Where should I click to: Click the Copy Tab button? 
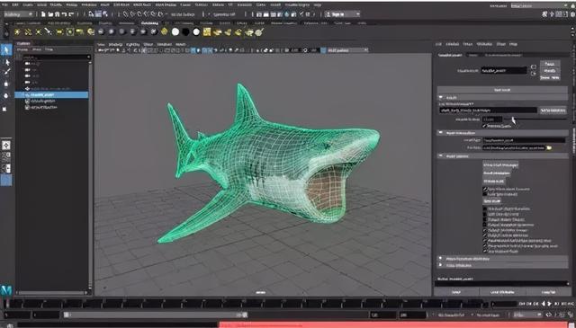[x=548, y=292]
